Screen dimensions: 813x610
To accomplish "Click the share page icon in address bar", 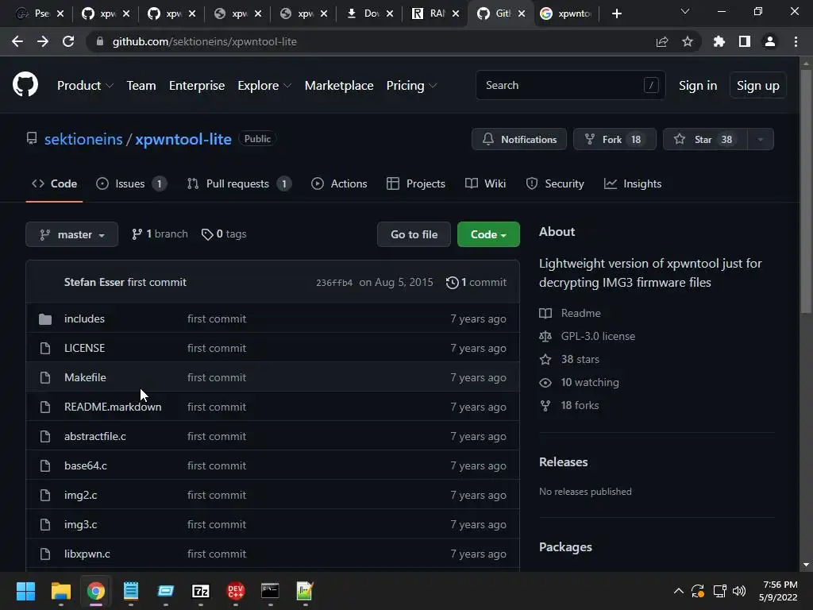I will (661, 41).
